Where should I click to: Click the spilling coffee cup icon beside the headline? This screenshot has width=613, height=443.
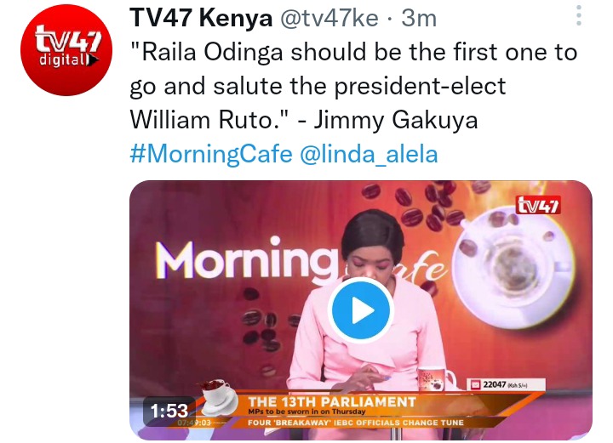218,396
